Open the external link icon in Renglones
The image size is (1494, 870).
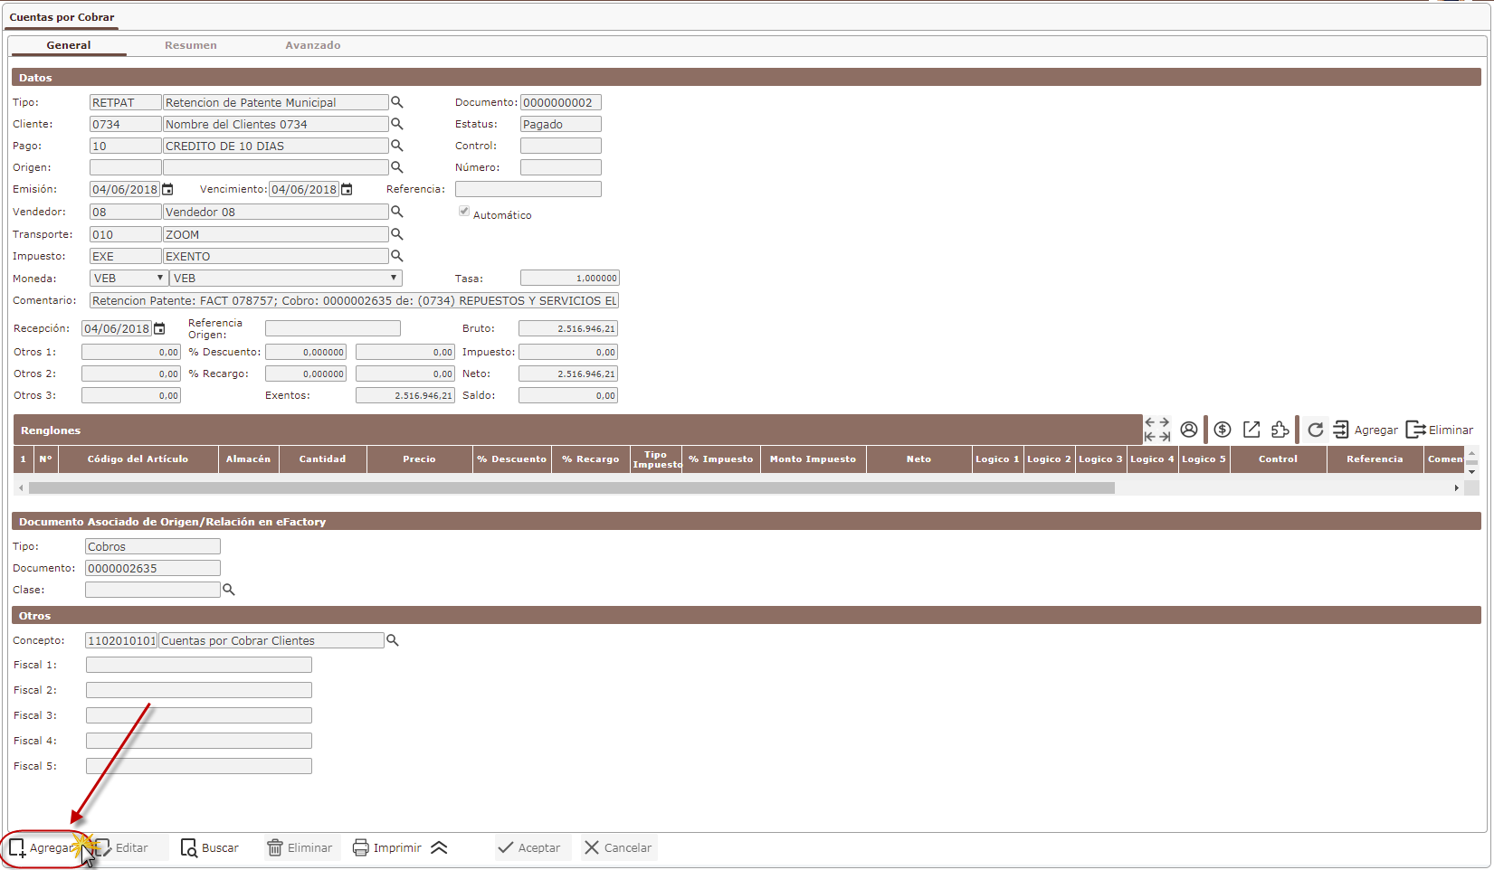click(x=1251, y=430)
